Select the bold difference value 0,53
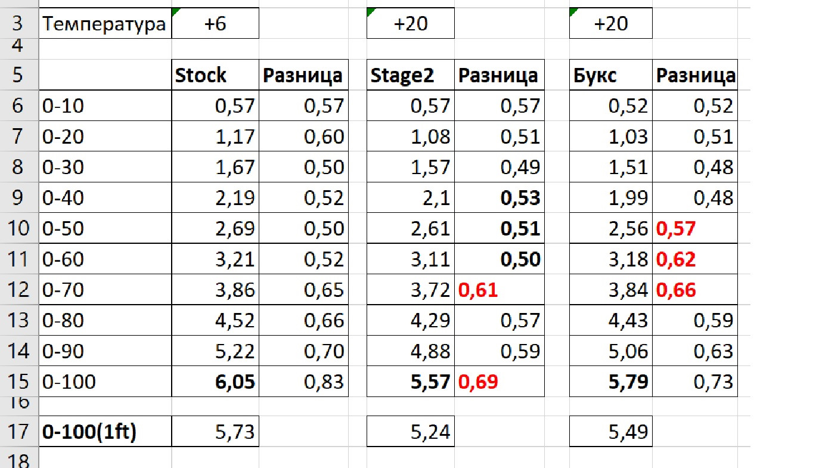 coord(500,198)
